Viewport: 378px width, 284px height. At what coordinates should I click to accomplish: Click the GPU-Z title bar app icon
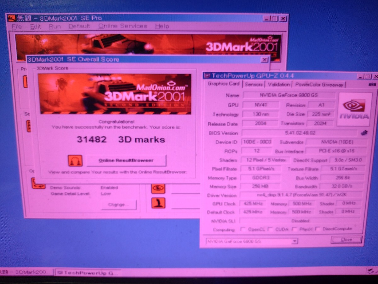click(x=207, y=76)
